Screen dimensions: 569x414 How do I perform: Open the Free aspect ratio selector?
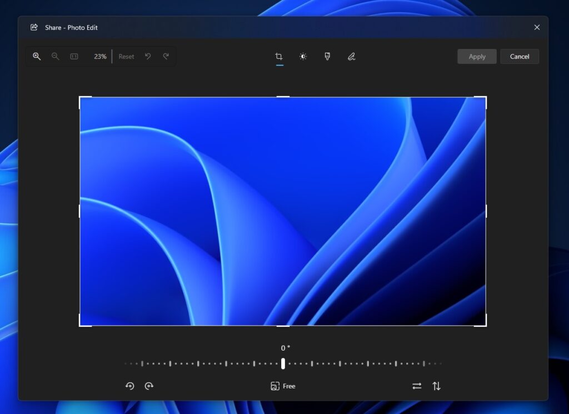pos(283,386)
